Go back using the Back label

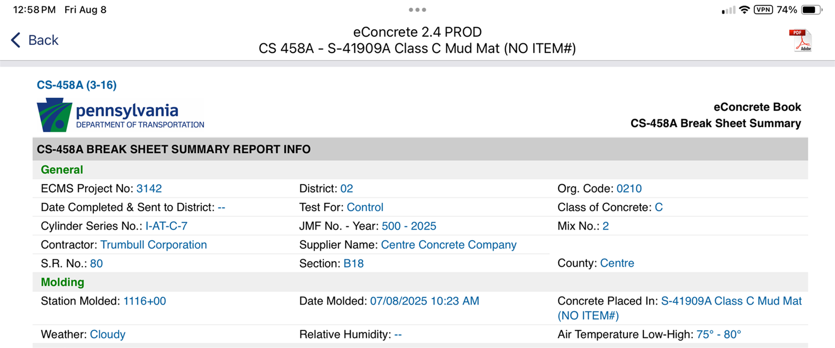(x=43, y=40)
